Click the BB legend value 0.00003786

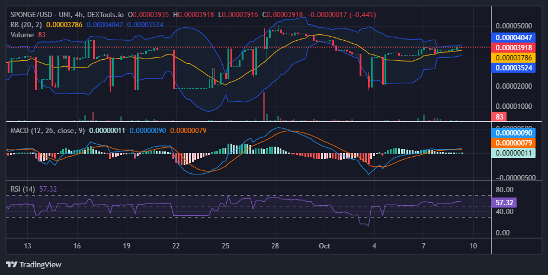65,25
